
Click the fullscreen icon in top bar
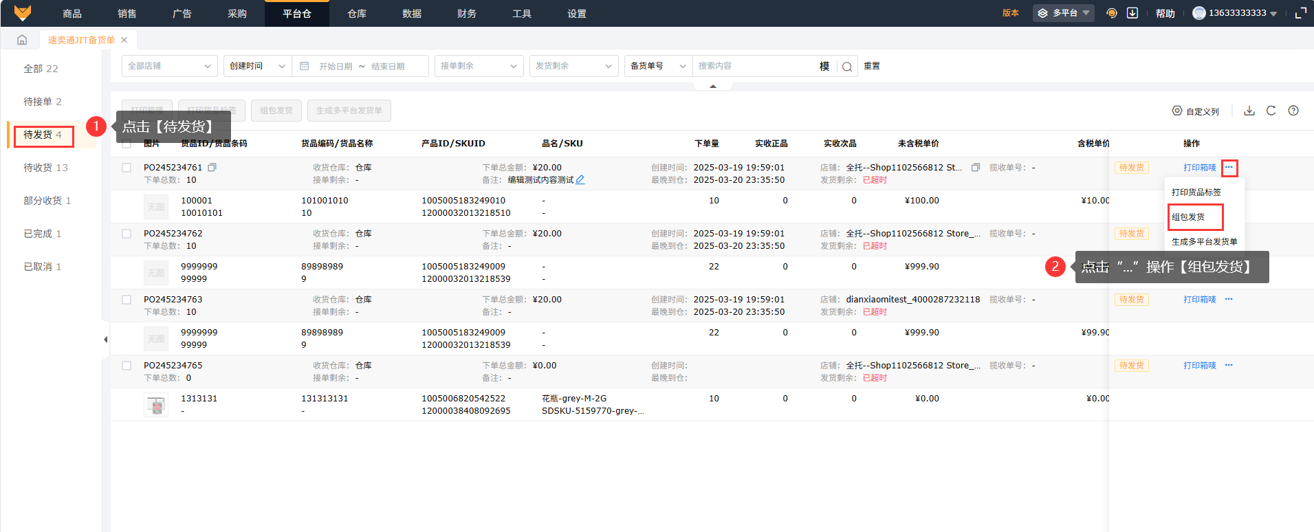pyautogui.click(x=1300, y=13)
